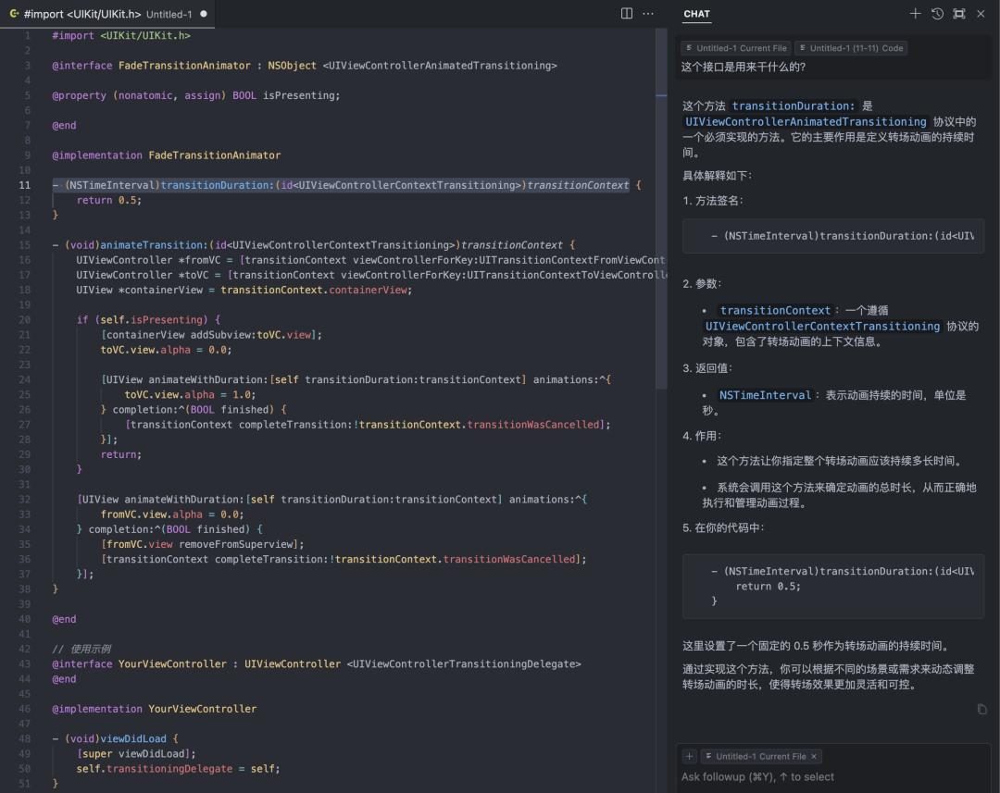Click the transitionDuration method name on line 11
The image size is (1000, 793).
coord(216,185)
